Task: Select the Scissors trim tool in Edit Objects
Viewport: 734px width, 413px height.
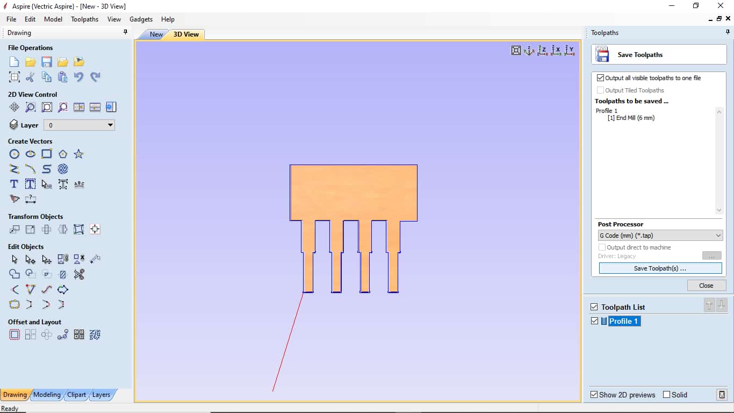Action: (79, 274)
